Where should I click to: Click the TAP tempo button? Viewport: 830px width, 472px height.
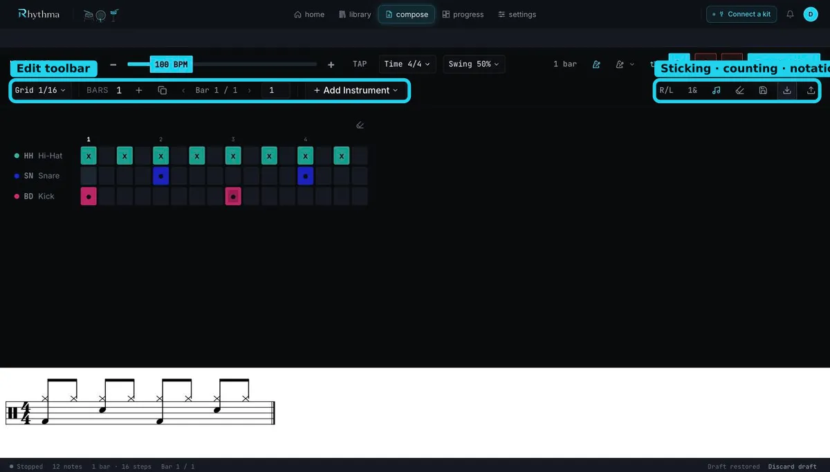pos(360,64)
